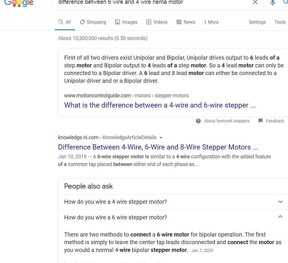Image resolution: width=288 pixels, height=263 pixels.
Task: Click the Google logo
Action: point(19,3)
